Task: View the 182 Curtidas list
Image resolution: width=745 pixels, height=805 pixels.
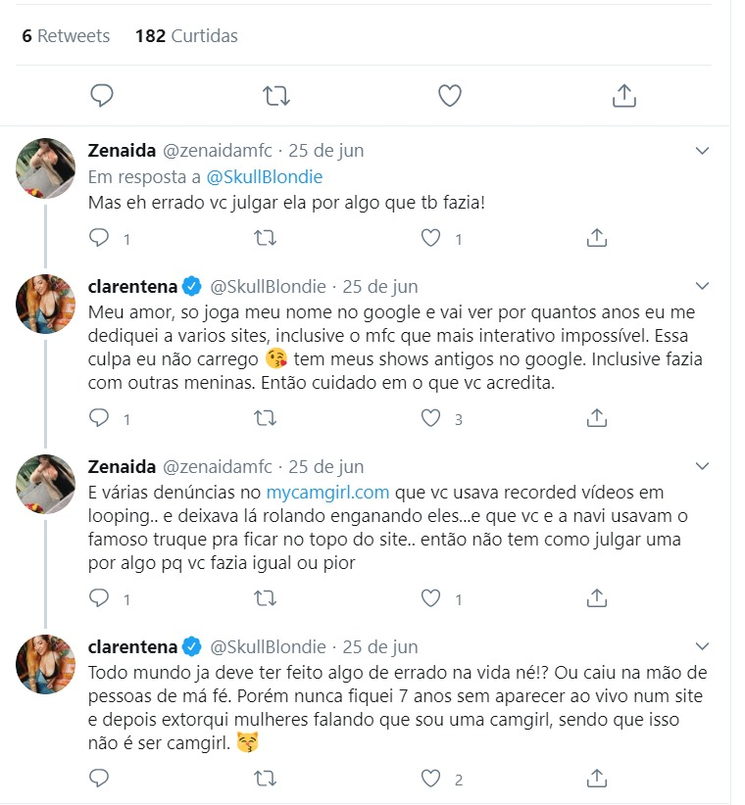Action: coord(186,36)
